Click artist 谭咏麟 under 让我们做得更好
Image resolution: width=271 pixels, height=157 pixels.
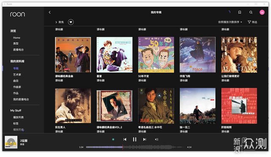tap(225, 80)
